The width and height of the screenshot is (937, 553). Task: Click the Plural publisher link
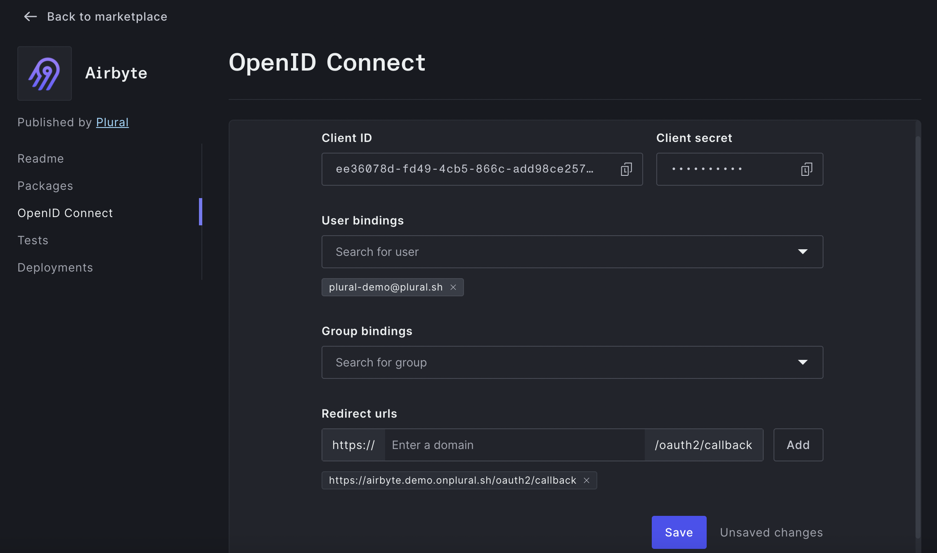[112, 122]
